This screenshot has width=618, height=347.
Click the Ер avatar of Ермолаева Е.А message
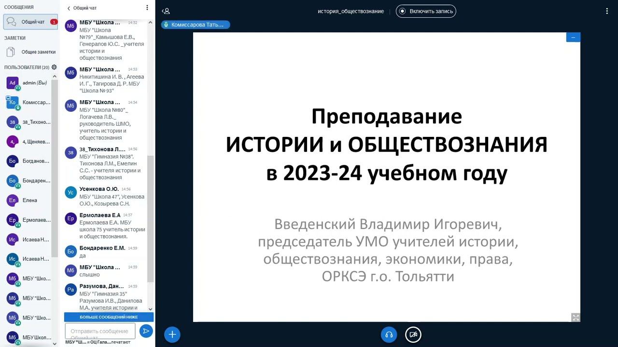coord(71,218)
